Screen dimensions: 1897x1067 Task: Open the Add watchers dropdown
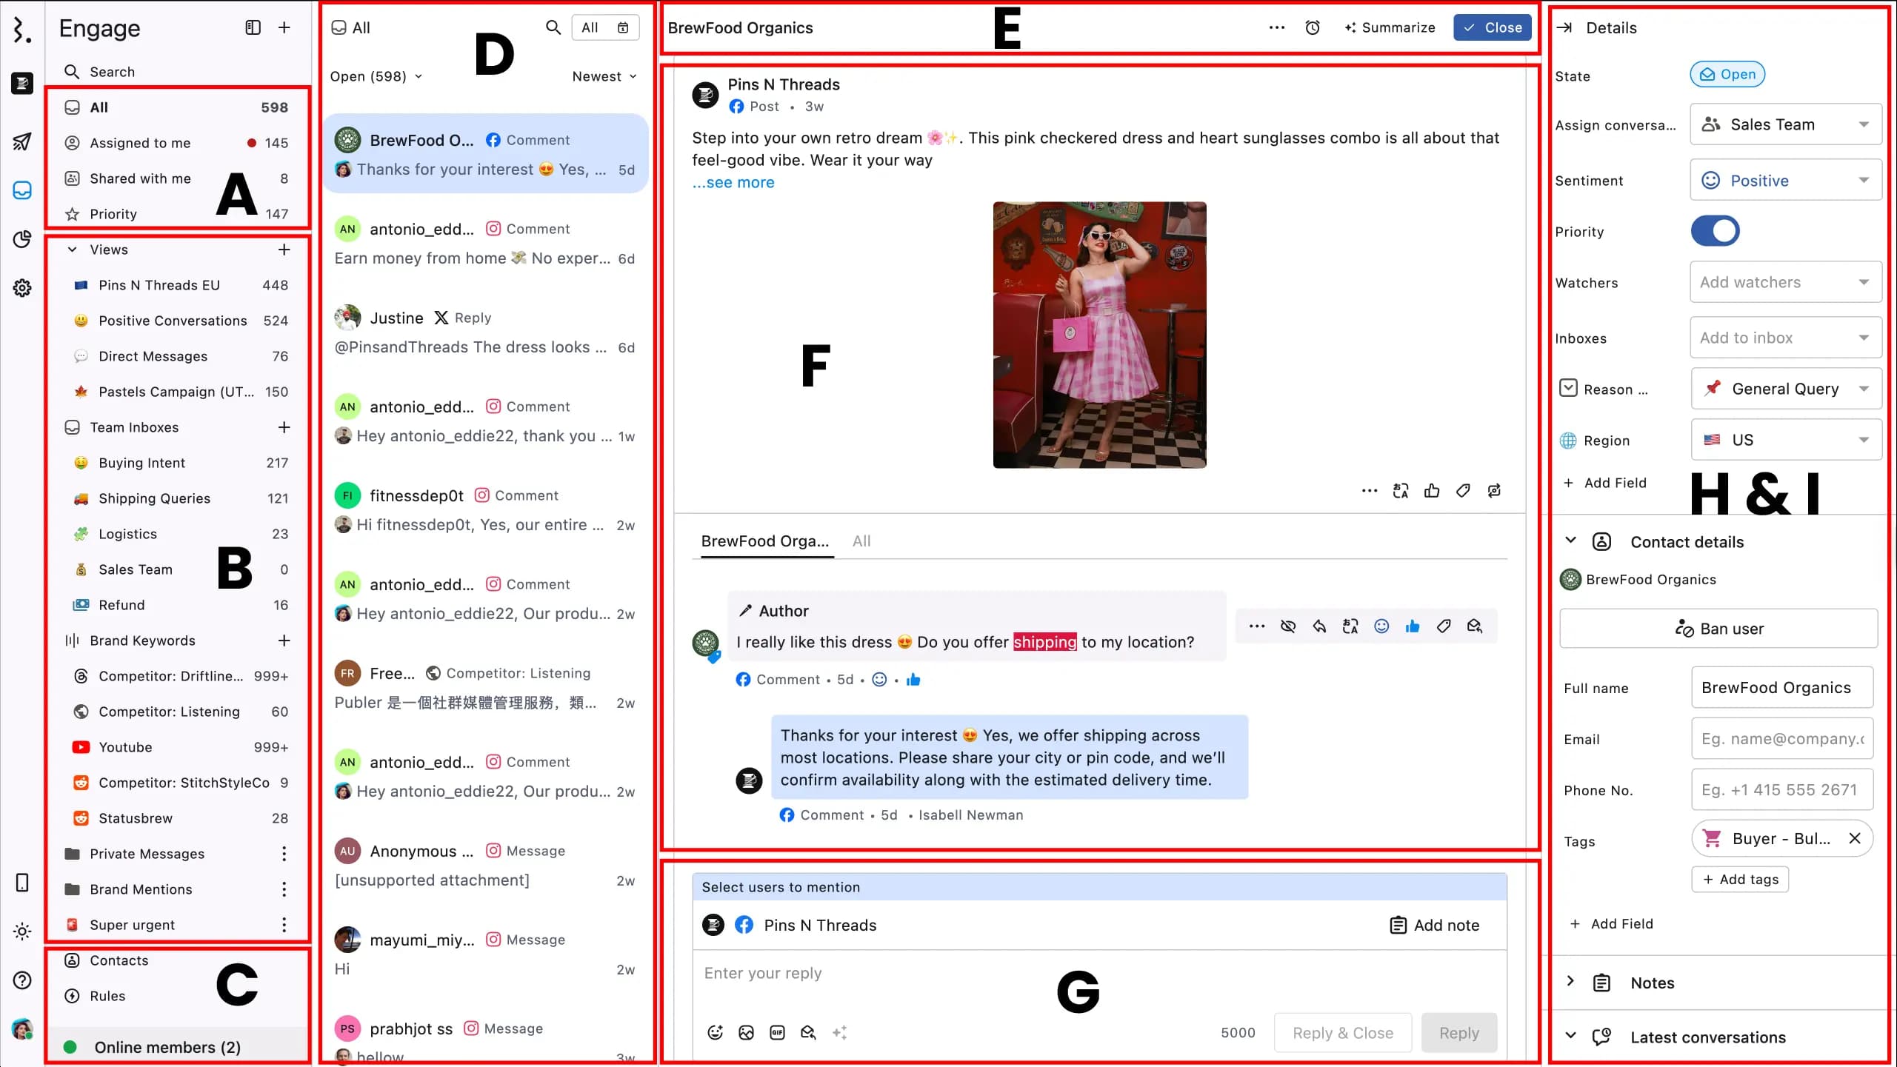tap(1786, 282)
